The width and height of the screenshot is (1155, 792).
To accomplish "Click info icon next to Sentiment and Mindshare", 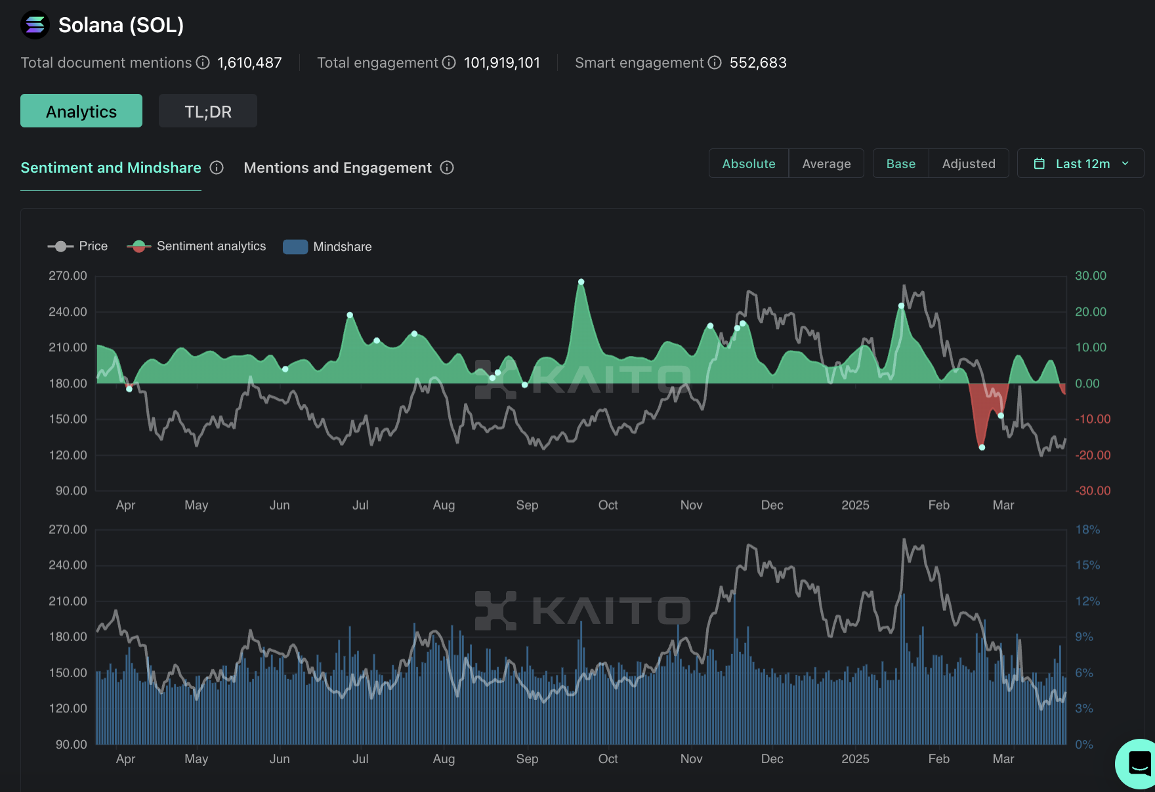I will point(217,167).
